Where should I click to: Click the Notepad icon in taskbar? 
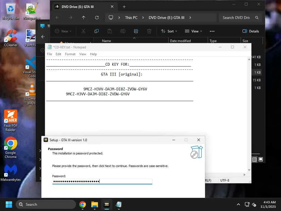(x=119, y=204)
